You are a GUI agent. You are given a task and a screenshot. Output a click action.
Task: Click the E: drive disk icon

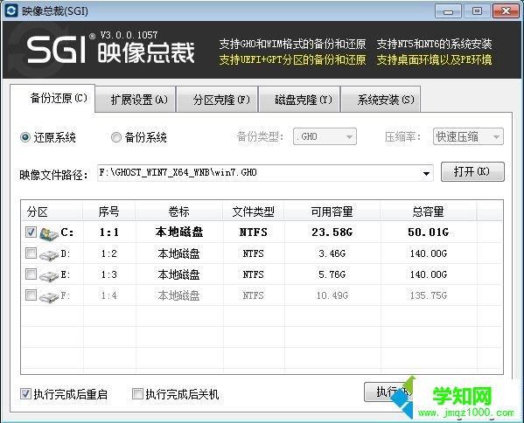pos(49,276)
